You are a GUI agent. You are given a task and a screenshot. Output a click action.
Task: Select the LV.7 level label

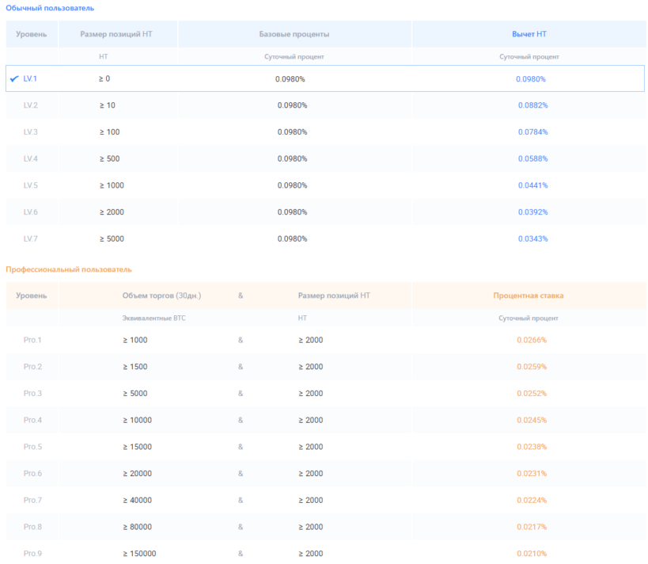(31, 238)
